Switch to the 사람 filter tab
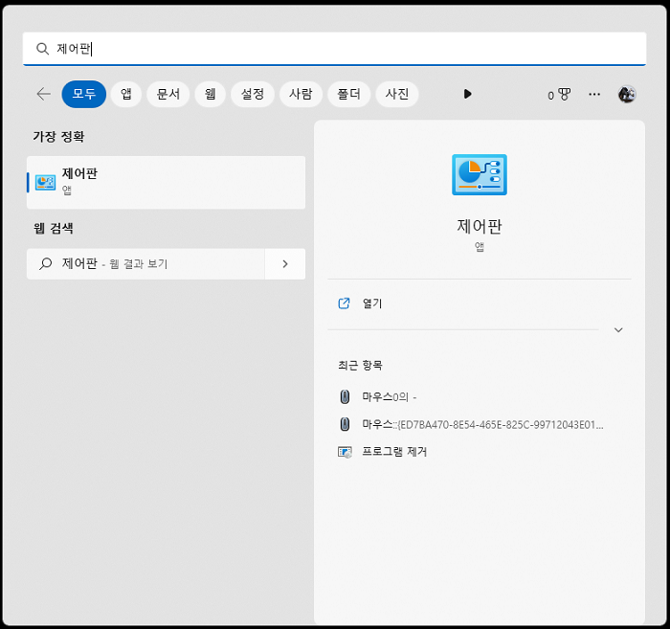Screen dimensions: 670x629 [x=301, y=94]
